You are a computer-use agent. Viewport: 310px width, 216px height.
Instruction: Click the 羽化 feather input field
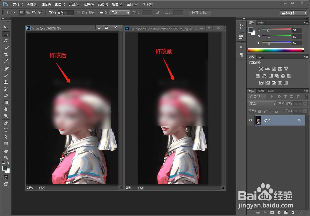tap(65, 13)
